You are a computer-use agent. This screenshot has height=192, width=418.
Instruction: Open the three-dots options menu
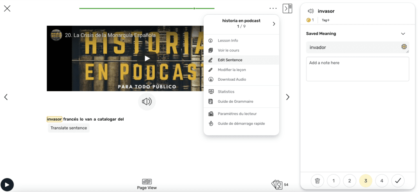pos(273,9)
